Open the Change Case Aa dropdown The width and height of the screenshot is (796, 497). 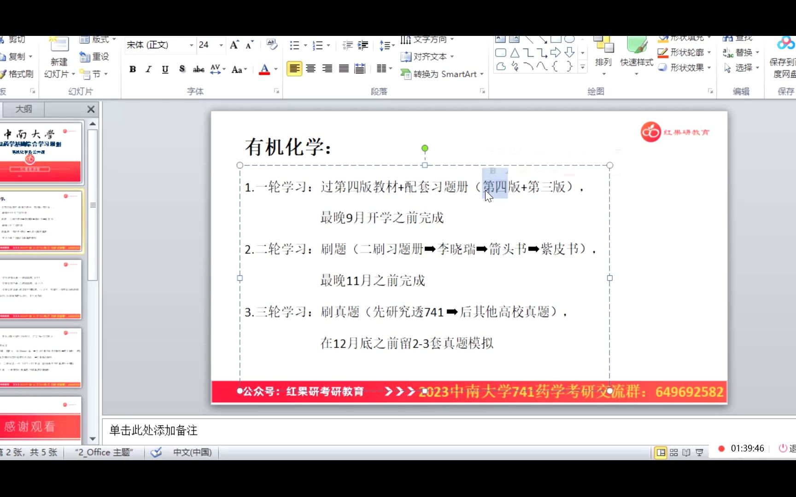(x=239, y=69)
